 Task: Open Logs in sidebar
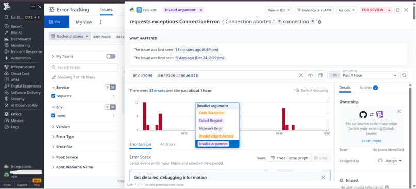(x=15, y=127)
